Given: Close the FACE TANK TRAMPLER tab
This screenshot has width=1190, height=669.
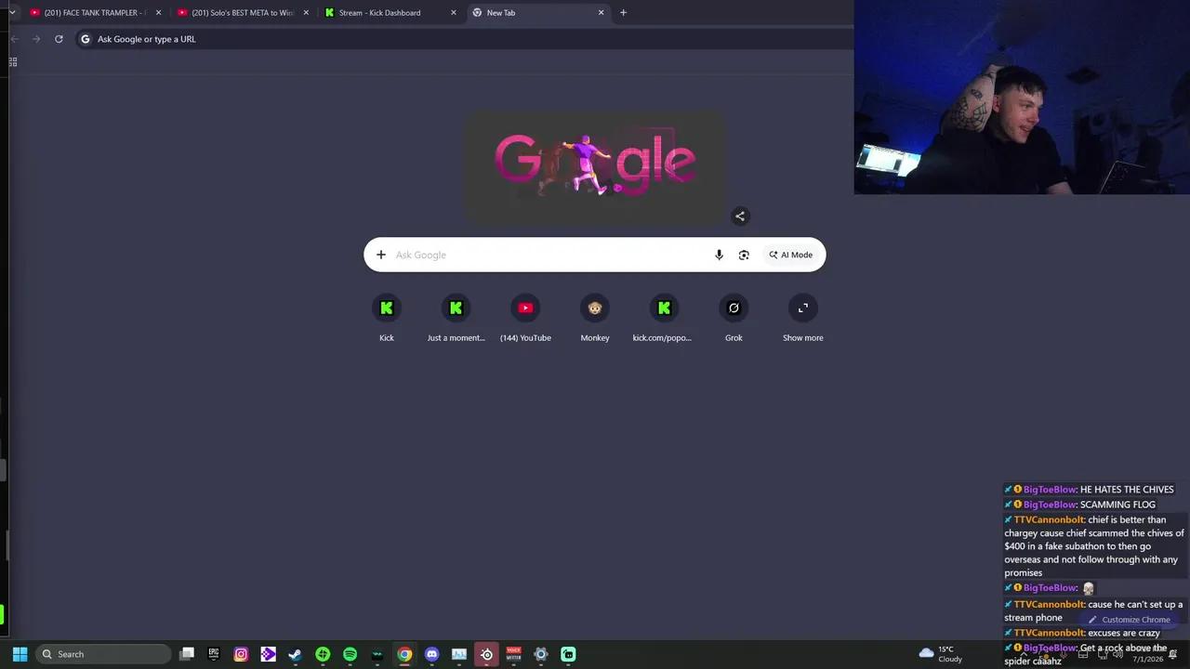Looking at the screenshot, I should point(158,13).
